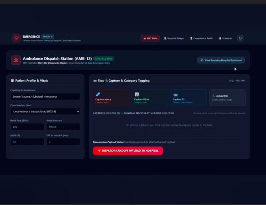Focus the SpO2 (%) field

[27, 142]
